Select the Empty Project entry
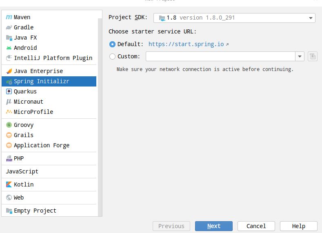The height and width of the screenshot is (233, 322). pos(49,211)
